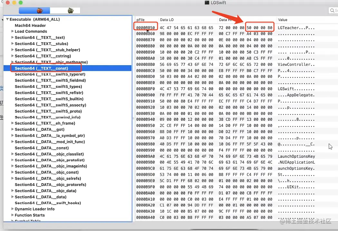Viewport: 338px width, 231px height.
Task: Click the search field magnifier icon
Action: pos(332,10)
